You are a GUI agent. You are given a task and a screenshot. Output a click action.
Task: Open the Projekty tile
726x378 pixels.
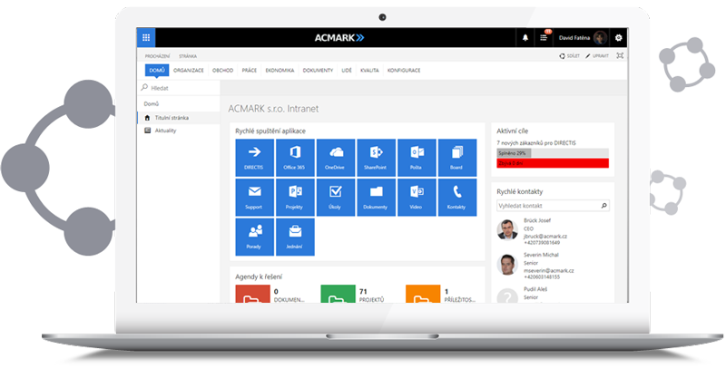(294, 198)
